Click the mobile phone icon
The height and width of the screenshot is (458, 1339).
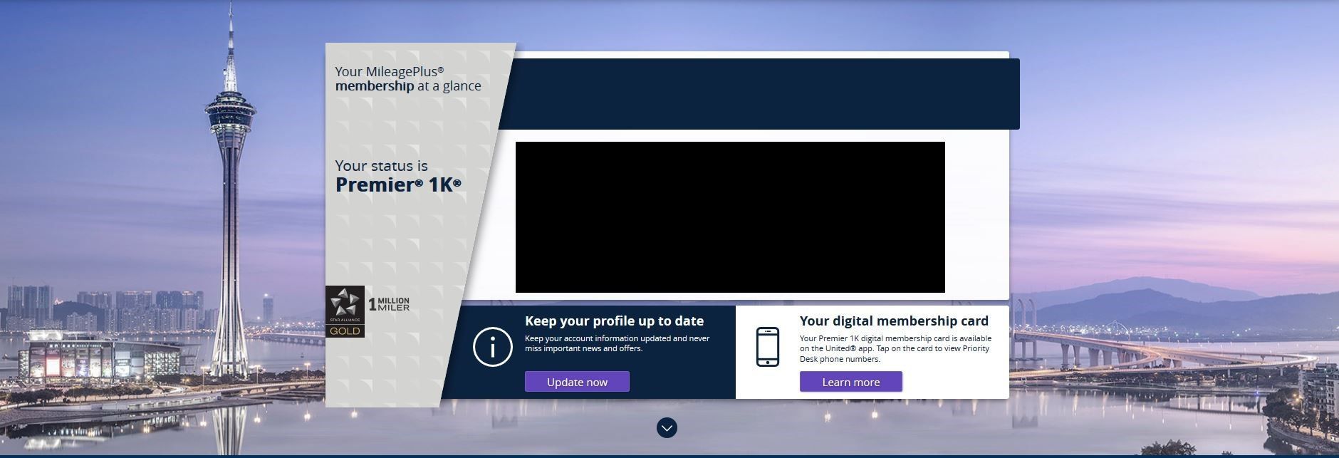point(767,347)
